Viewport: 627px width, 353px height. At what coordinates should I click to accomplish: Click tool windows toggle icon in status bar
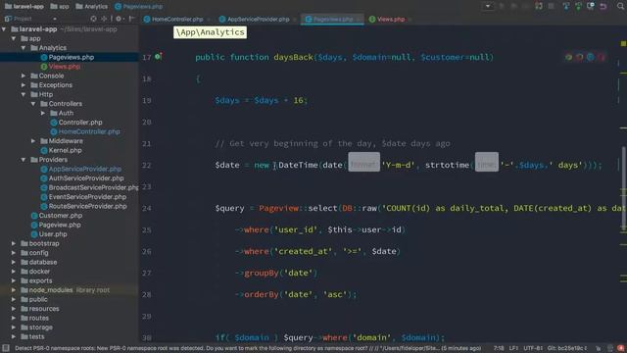[x=6, y=348]
